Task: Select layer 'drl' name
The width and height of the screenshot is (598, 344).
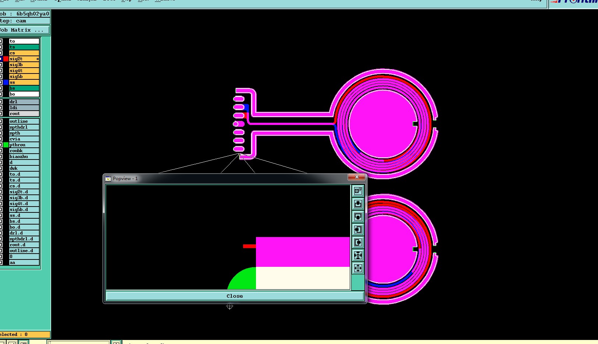Action: click(x=24, y=102)
